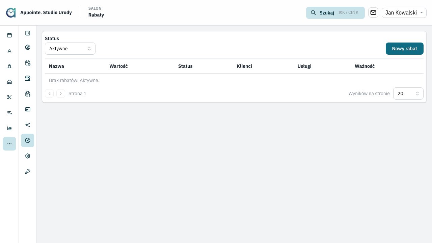Image resolution: width=432 pixels, height=243 pixels.
Task: Toggle the sidebar panel expand icon
Action: [28, 33]
